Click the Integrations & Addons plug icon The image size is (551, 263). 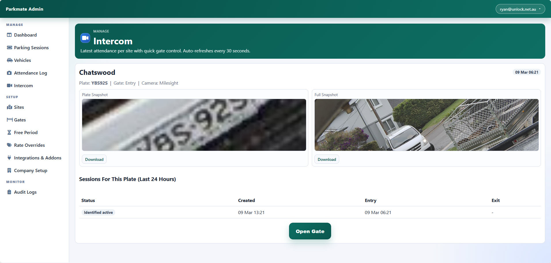9,158
